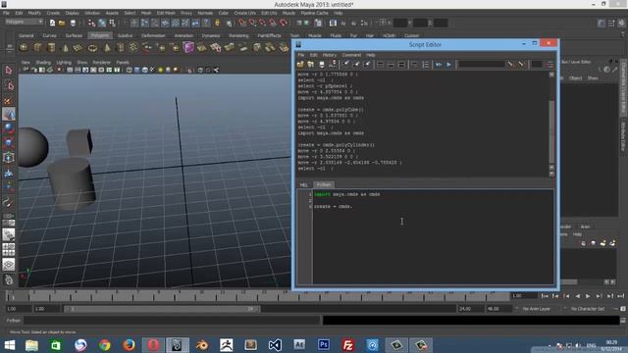Open the viewport Shading menu
Viewport: 628px width, 353px height.
43,63
